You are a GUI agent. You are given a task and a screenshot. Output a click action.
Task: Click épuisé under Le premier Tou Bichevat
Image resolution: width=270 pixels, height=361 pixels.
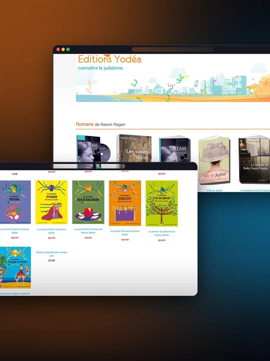(x=162, y=240)
